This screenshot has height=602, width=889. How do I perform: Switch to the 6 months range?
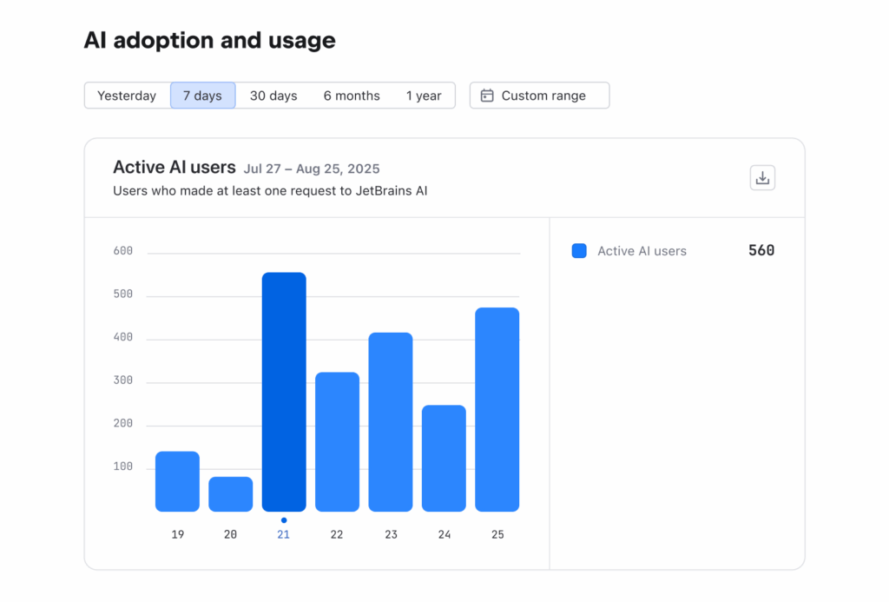[x=352, y=96]
